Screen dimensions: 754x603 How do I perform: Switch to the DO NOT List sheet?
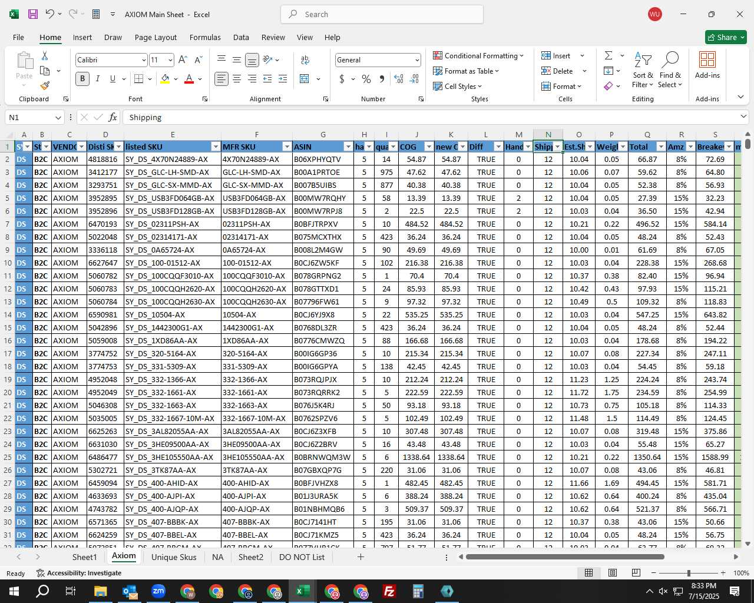pos(302,557)
